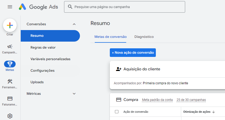Click the Compra credit card icon

(x=118, y=100)
